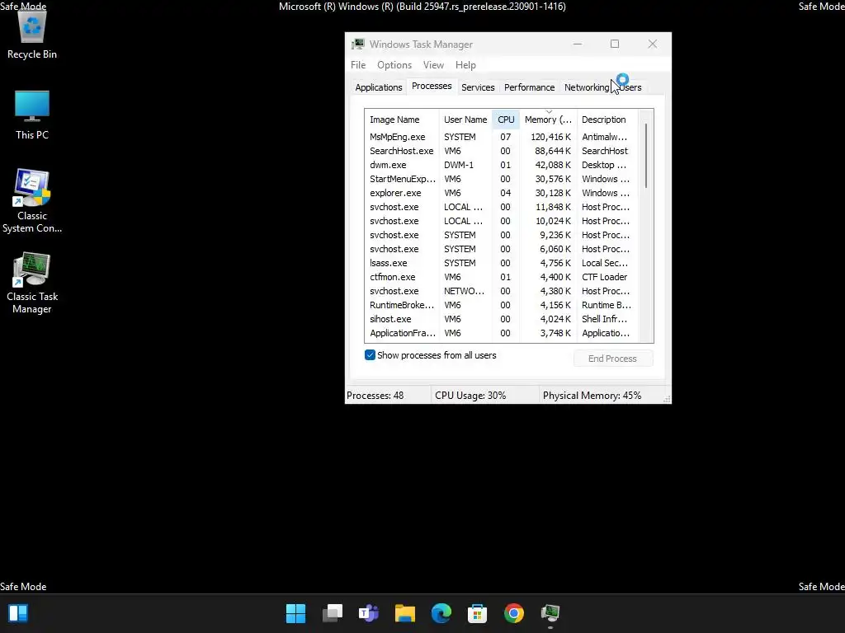
Task: Open the Help menu
Action: [465, 65]
